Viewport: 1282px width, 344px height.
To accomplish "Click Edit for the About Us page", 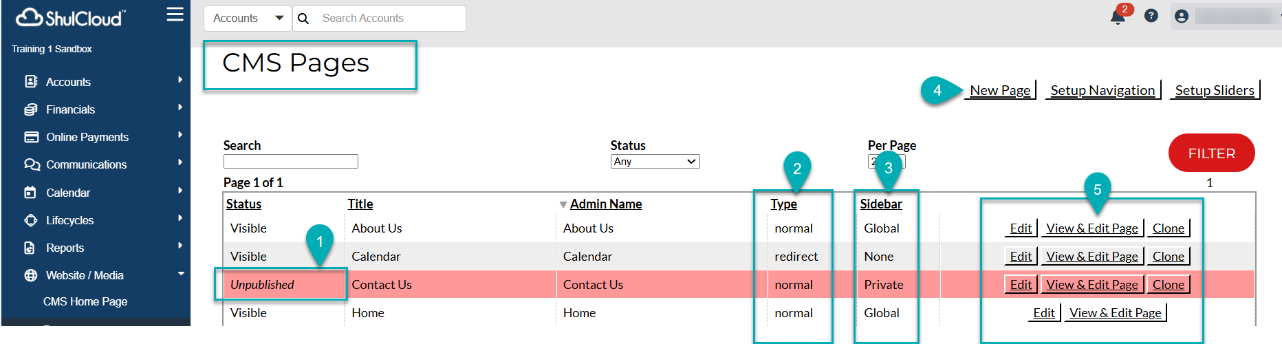I will point(1021,228).
